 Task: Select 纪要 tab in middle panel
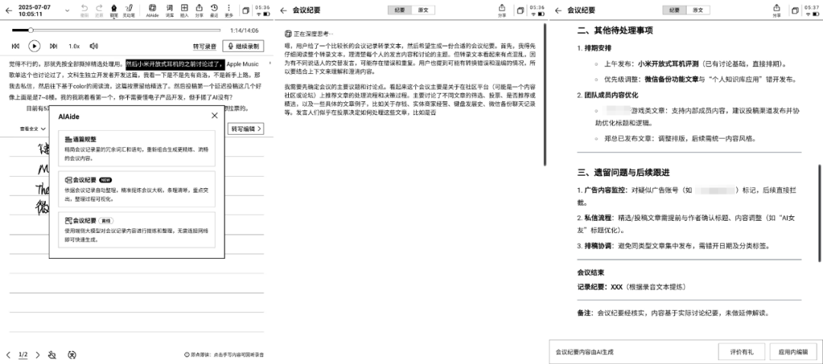400,10
